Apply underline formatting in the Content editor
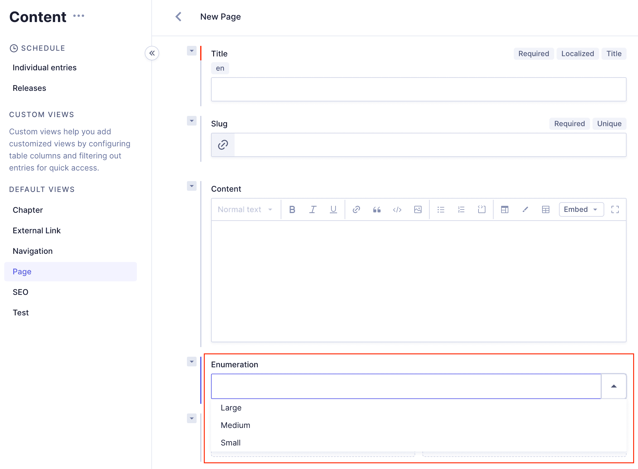Screen dimensions: 638x469 [x=333, y=209]
